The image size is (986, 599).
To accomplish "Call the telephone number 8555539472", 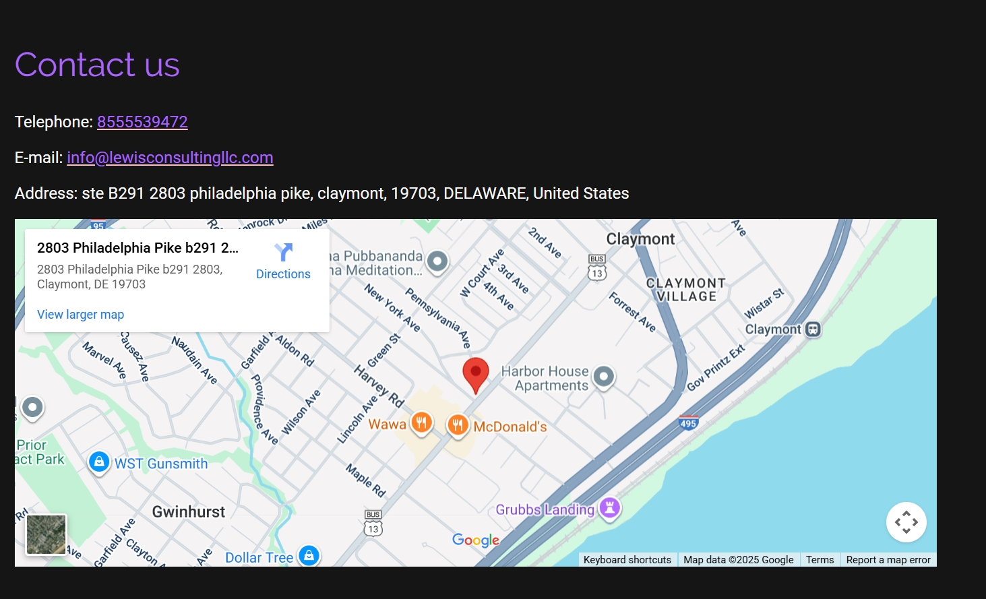I will (142, 122).
